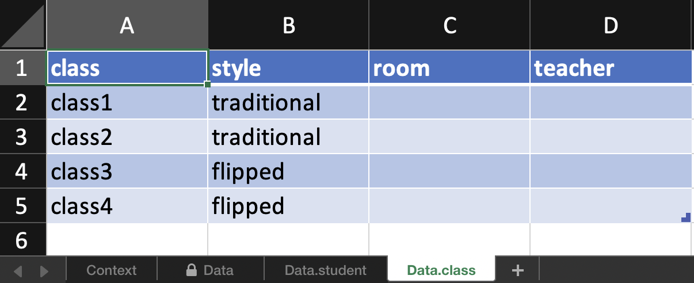This screenshot has height=283, width=694.
Task: Click the select-all corner triangle
Action: 23,25
